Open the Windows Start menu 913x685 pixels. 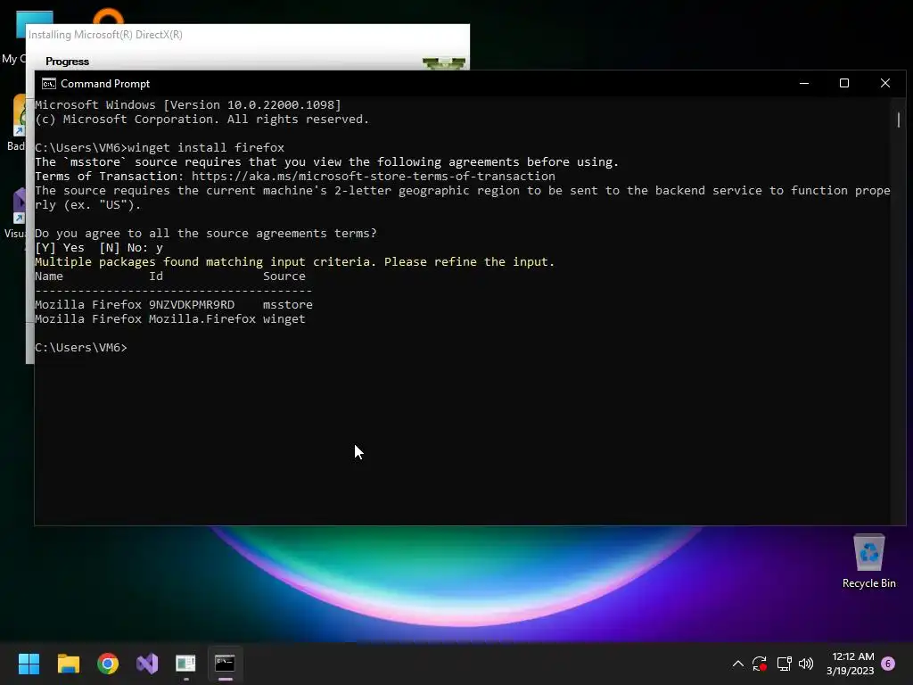point(29,663)
